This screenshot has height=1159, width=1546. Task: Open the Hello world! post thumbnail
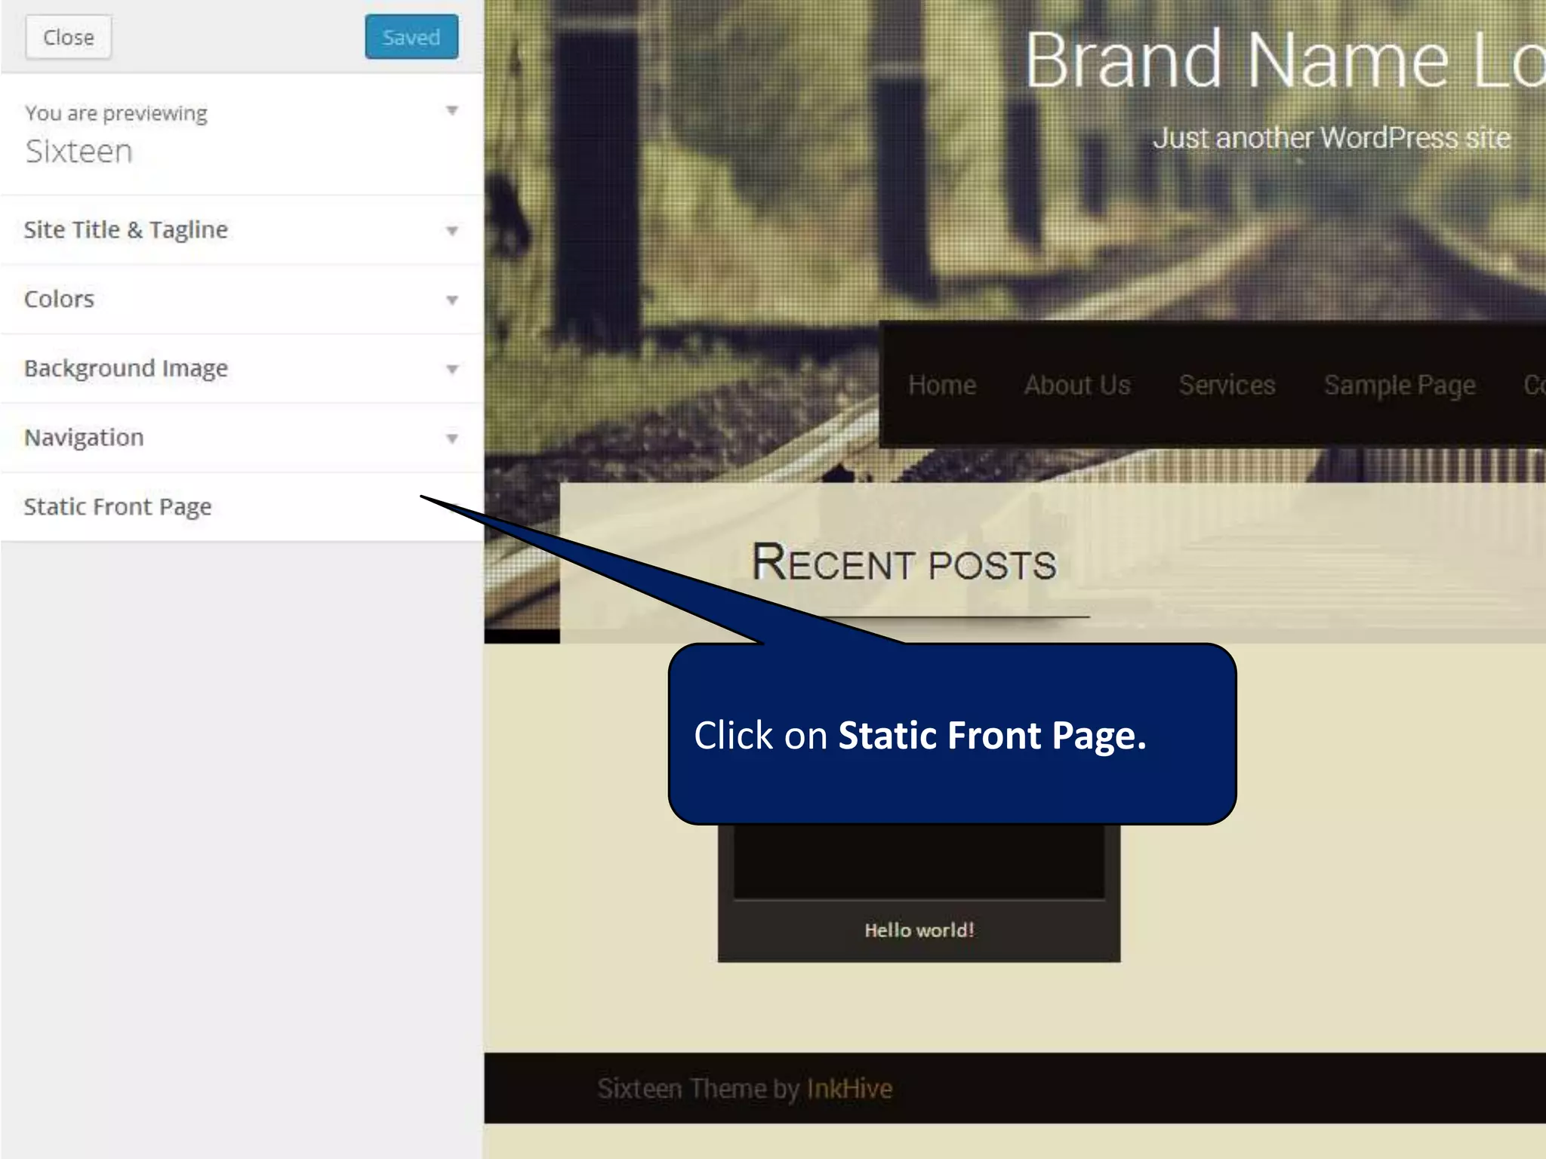tap(919, 862)
